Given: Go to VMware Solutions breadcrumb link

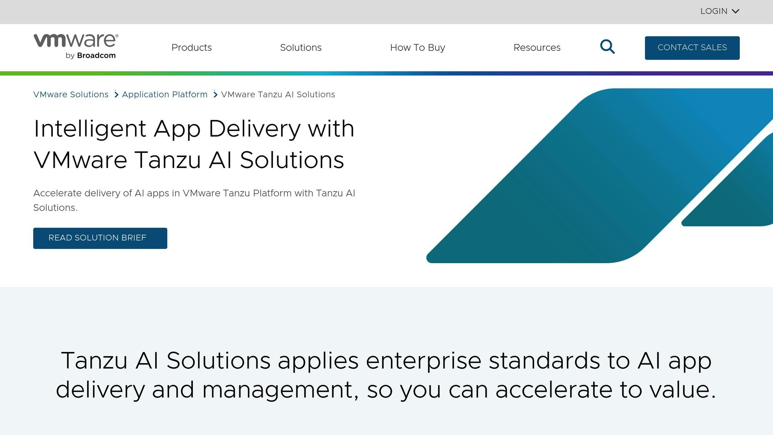Looking at the screenshot, I should (x=71, y=94).
